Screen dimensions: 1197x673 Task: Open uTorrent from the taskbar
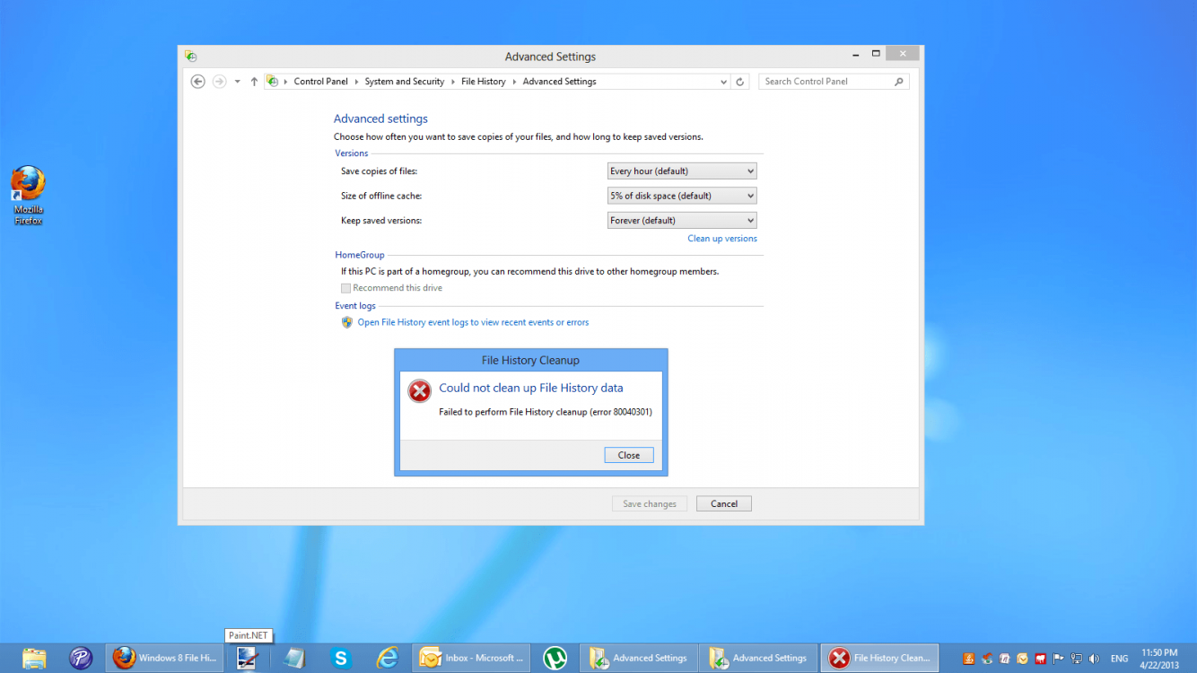tap(555, 659)
